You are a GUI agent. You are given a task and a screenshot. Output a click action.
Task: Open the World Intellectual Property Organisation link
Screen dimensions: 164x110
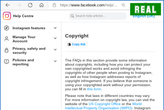tap(103, 106)
